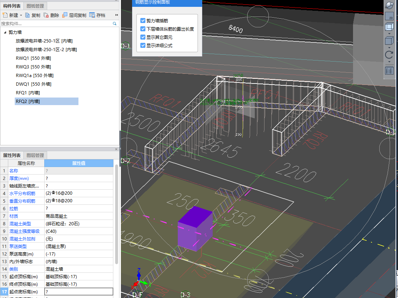398x298 pixels.
Task: Collapse the 剪力墙 tree node
Action: [x=5, y=32]
